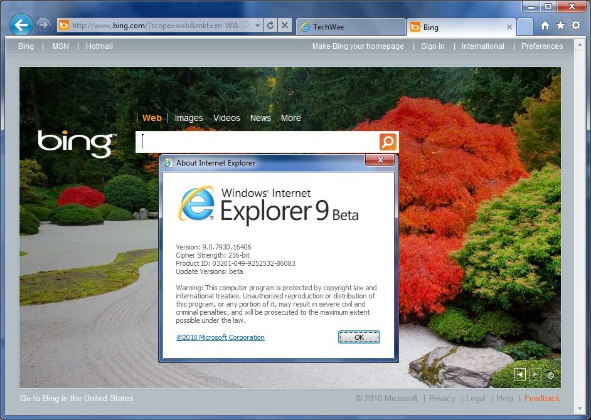Click the Home icon in toolbar
Screen dimensions: 591x420
pos(545,25)
